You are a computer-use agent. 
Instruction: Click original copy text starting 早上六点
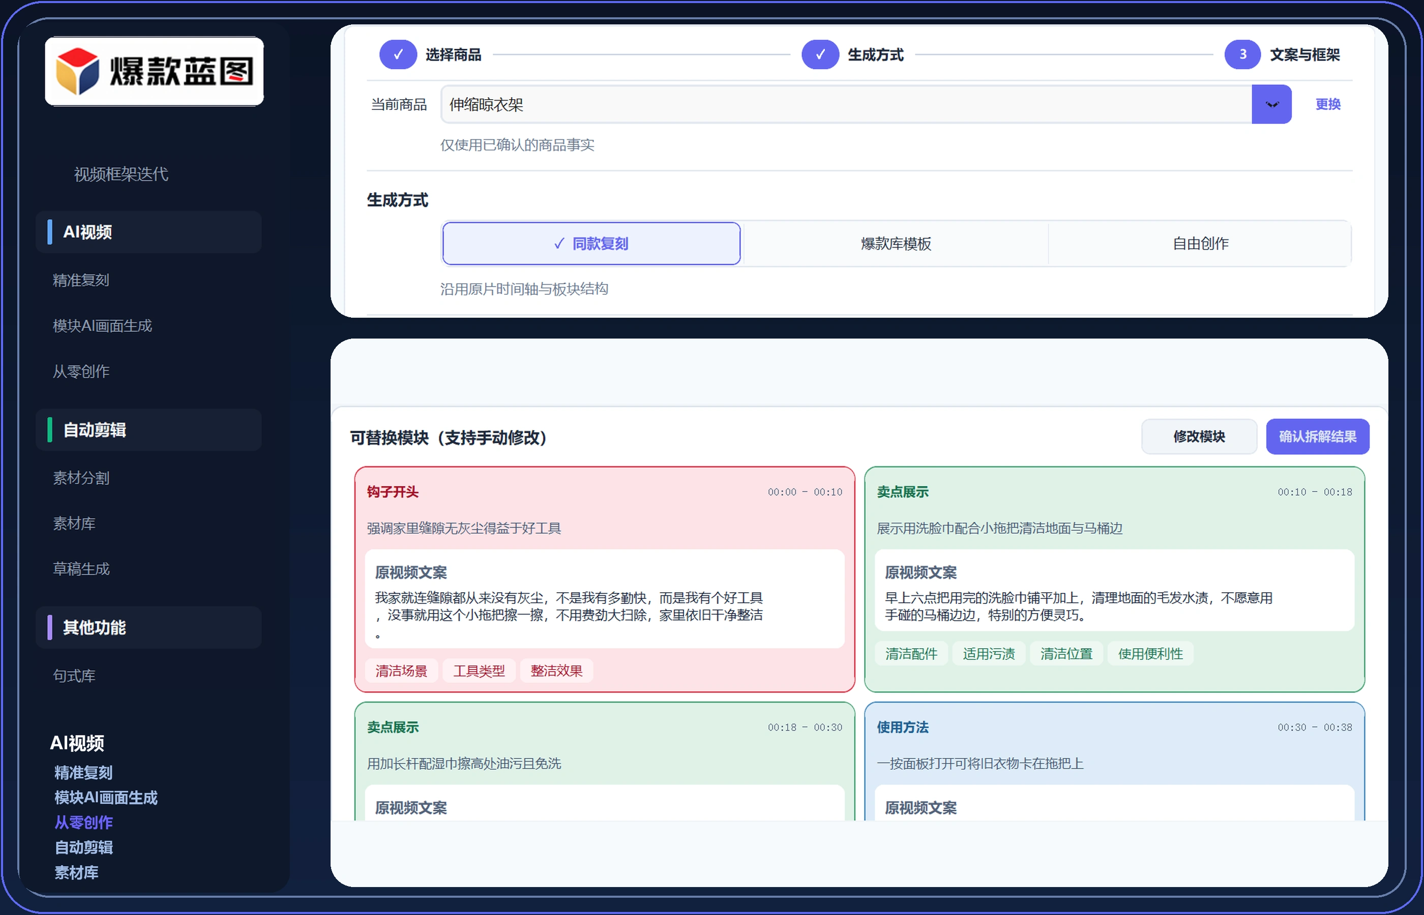(1078, 606)
